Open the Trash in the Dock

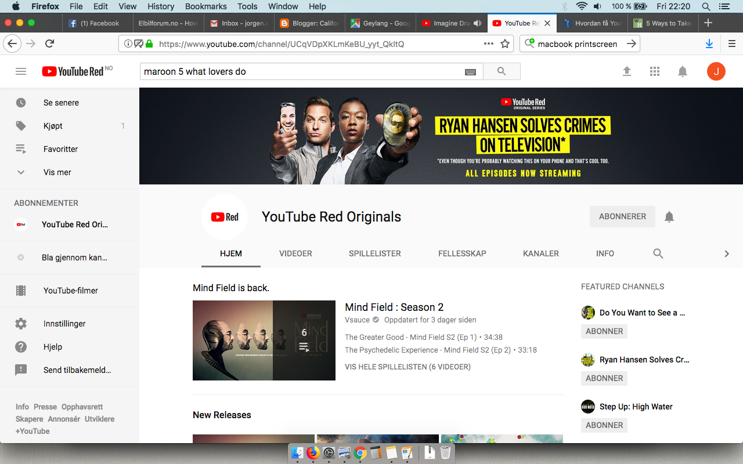445,453
